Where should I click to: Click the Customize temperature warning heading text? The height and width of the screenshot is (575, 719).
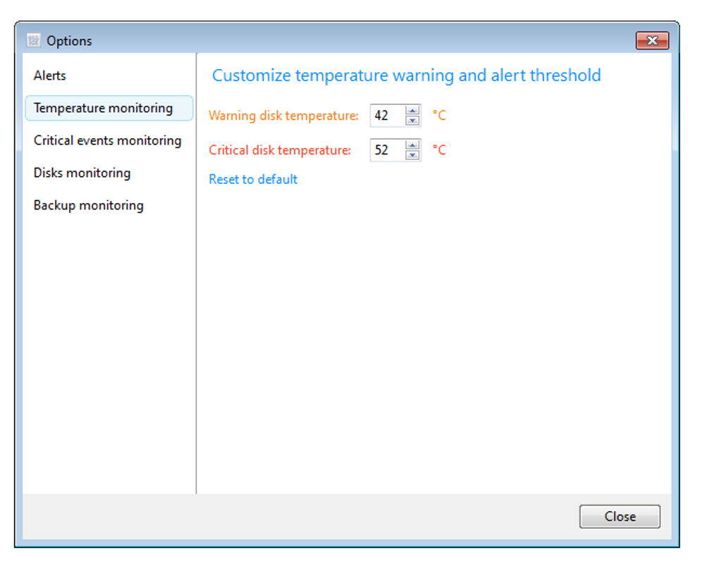(406, 75)
